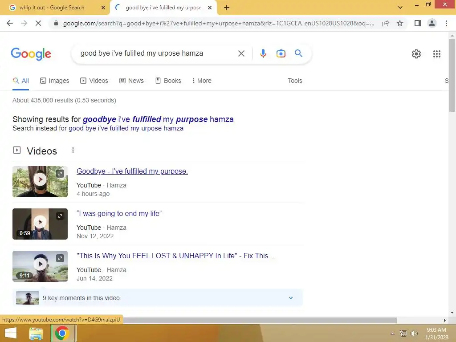The width and height of the screenshot is (456, 342).
Task: Expand preview of 9:11 video
Action: [x=60, y=258]
